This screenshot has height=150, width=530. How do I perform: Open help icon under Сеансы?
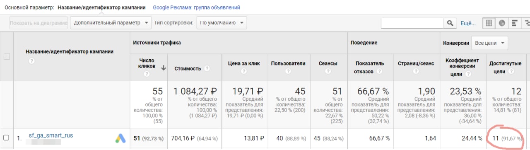pos(328,72)
